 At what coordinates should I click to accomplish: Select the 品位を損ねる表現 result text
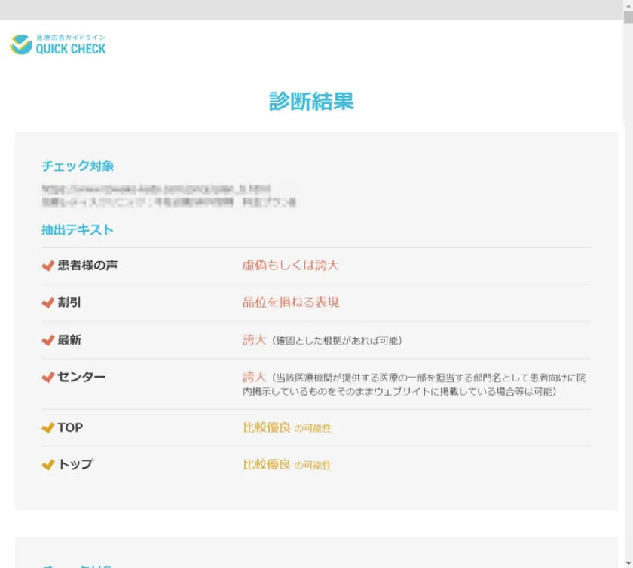point(290,302)
